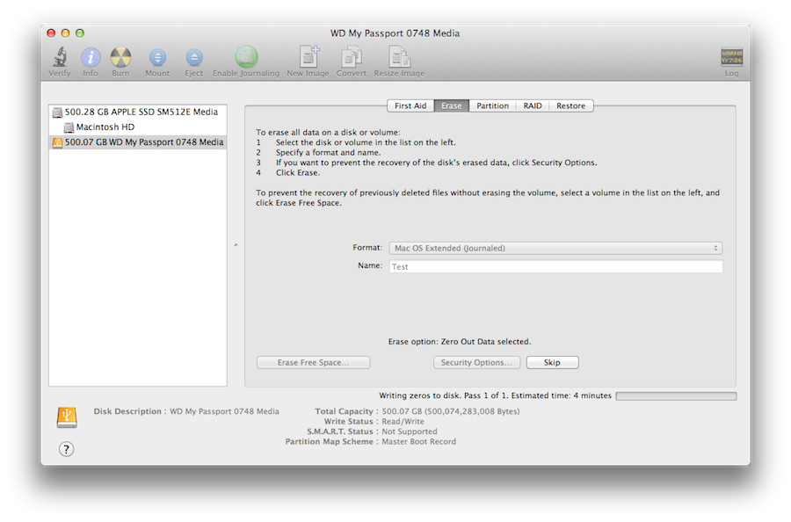791x522 pixels.
Task: Click the Skip button
Action: [553, 363]
